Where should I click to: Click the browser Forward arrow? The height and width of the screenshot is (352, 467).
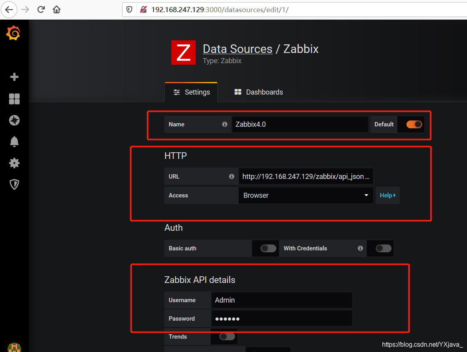click(x=25, y=9)
